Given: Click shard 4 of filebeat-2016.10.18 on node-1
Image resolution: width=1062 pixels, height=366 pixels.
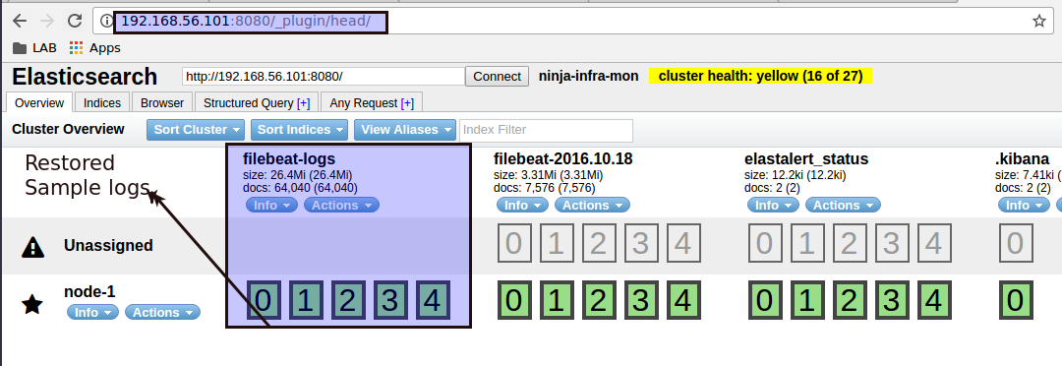Looking at the screenshot, I should [x=683, y=300].
